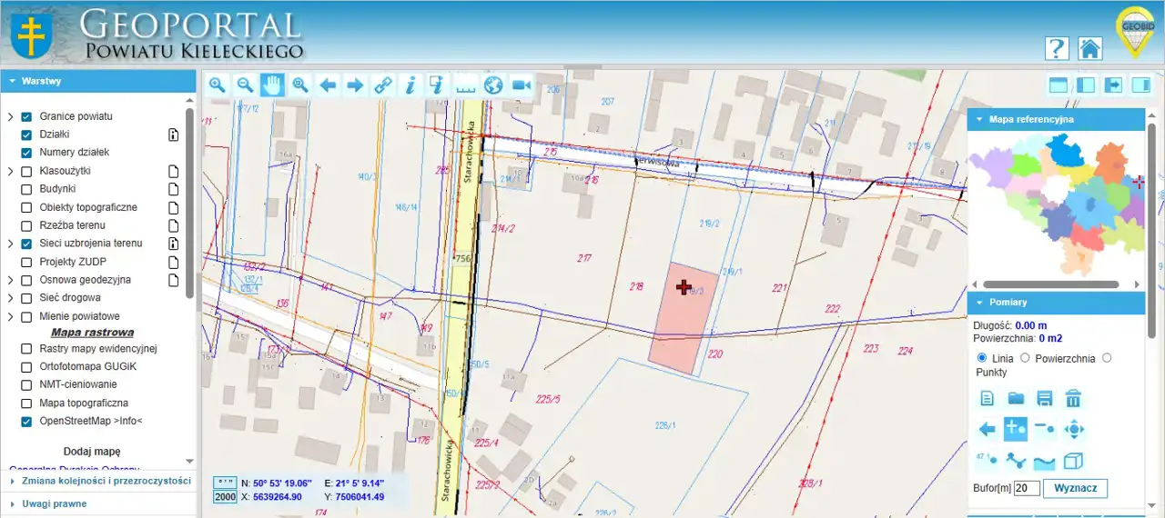Click the trash icon in Pomiary

tap(1074, 398)
